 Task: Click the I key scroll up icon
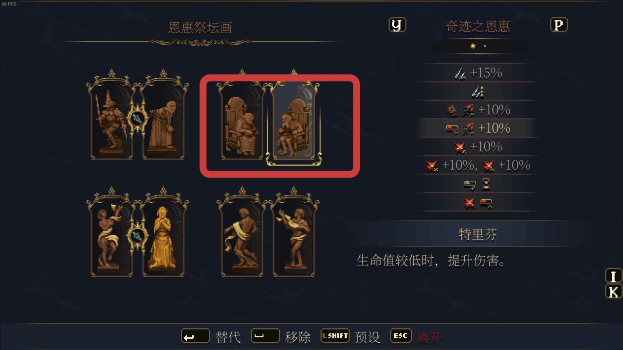point(614,276)
